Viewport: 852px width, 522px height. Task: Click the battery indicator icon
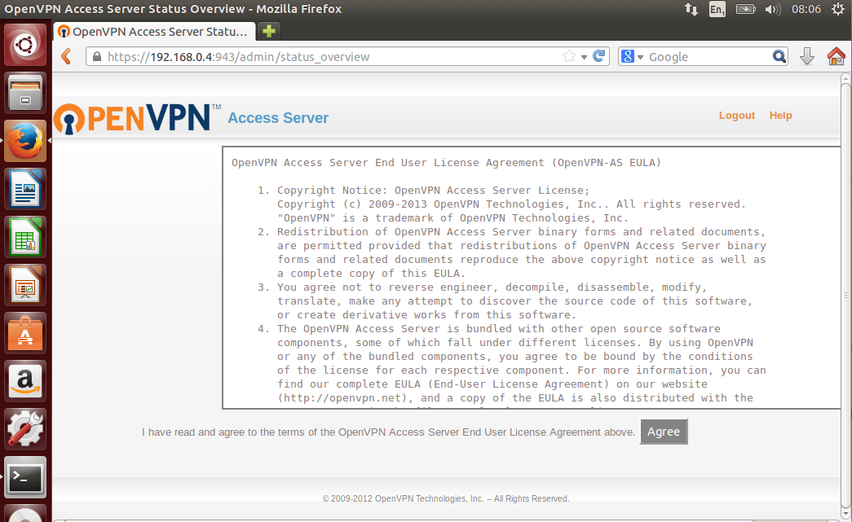point(745,9)
